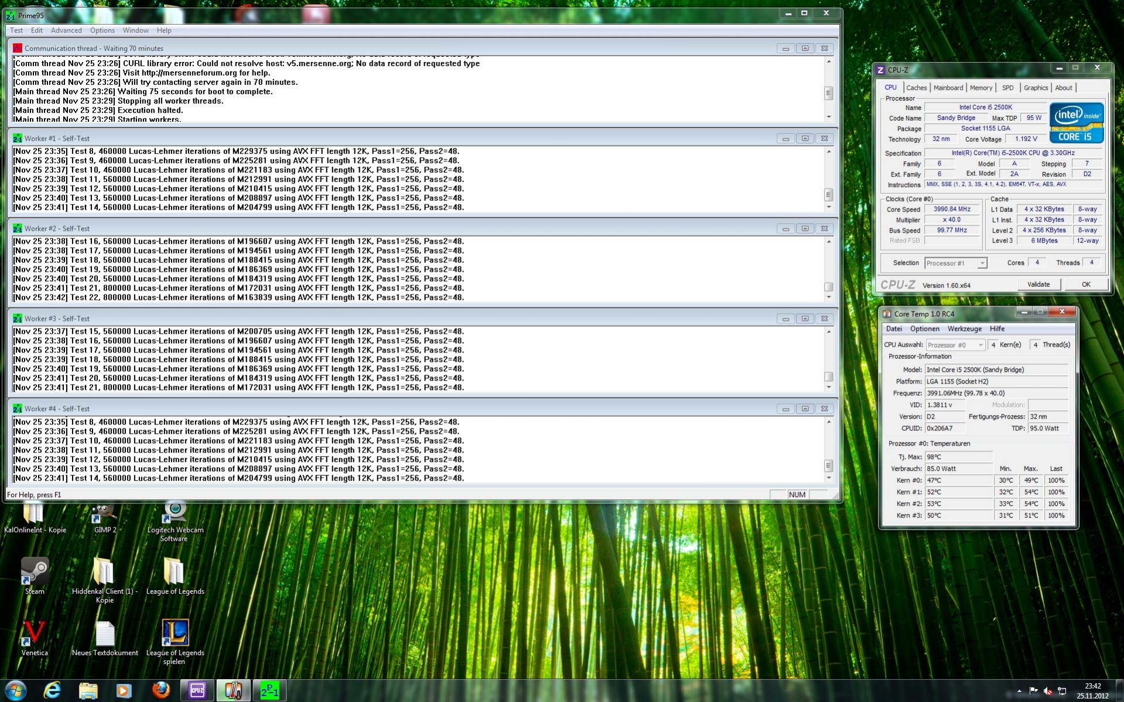Click the Tj. Max value 98°C

[x=959, y=457]
